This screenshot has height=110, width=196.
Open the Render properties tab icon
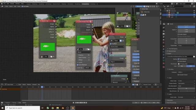tap(164, 31)
